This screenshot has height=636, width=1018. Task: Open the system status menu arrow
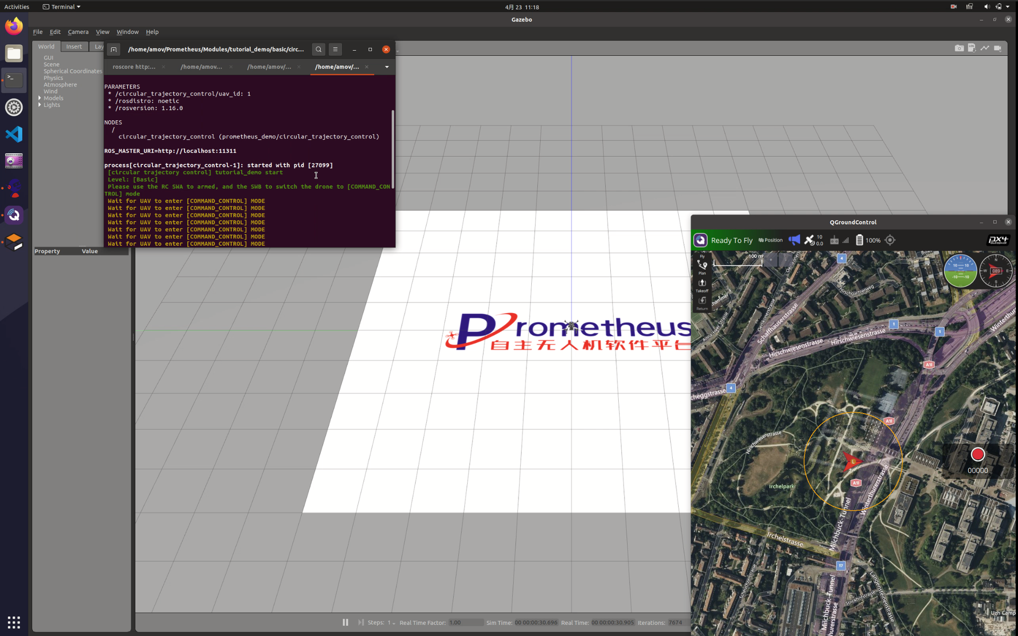(x=1007, y=7)
